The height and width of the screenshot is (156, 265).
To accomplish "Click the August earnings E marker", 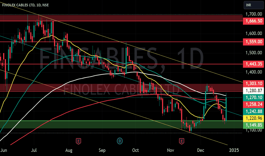I will (78, 141).
